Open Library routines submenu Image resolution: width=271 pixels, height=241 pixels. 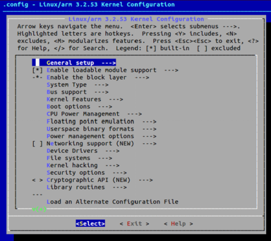click(x=86, y=187)
